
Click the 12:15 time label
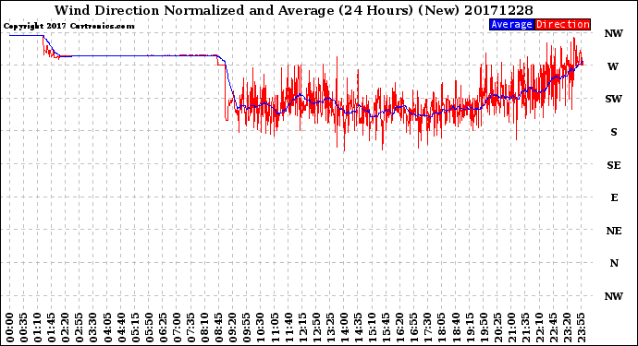[302, 328]
